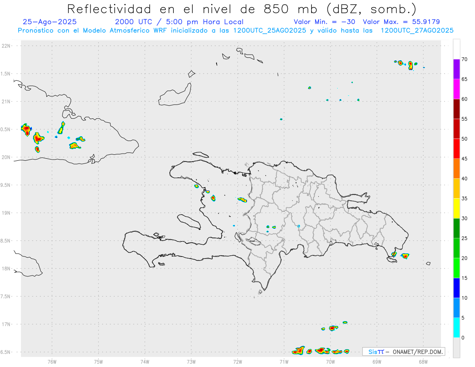Click the orange 40–45 dBZ colorbar segment
The image size is (475, 367).
pyautogui.click(x=457, y=169)
